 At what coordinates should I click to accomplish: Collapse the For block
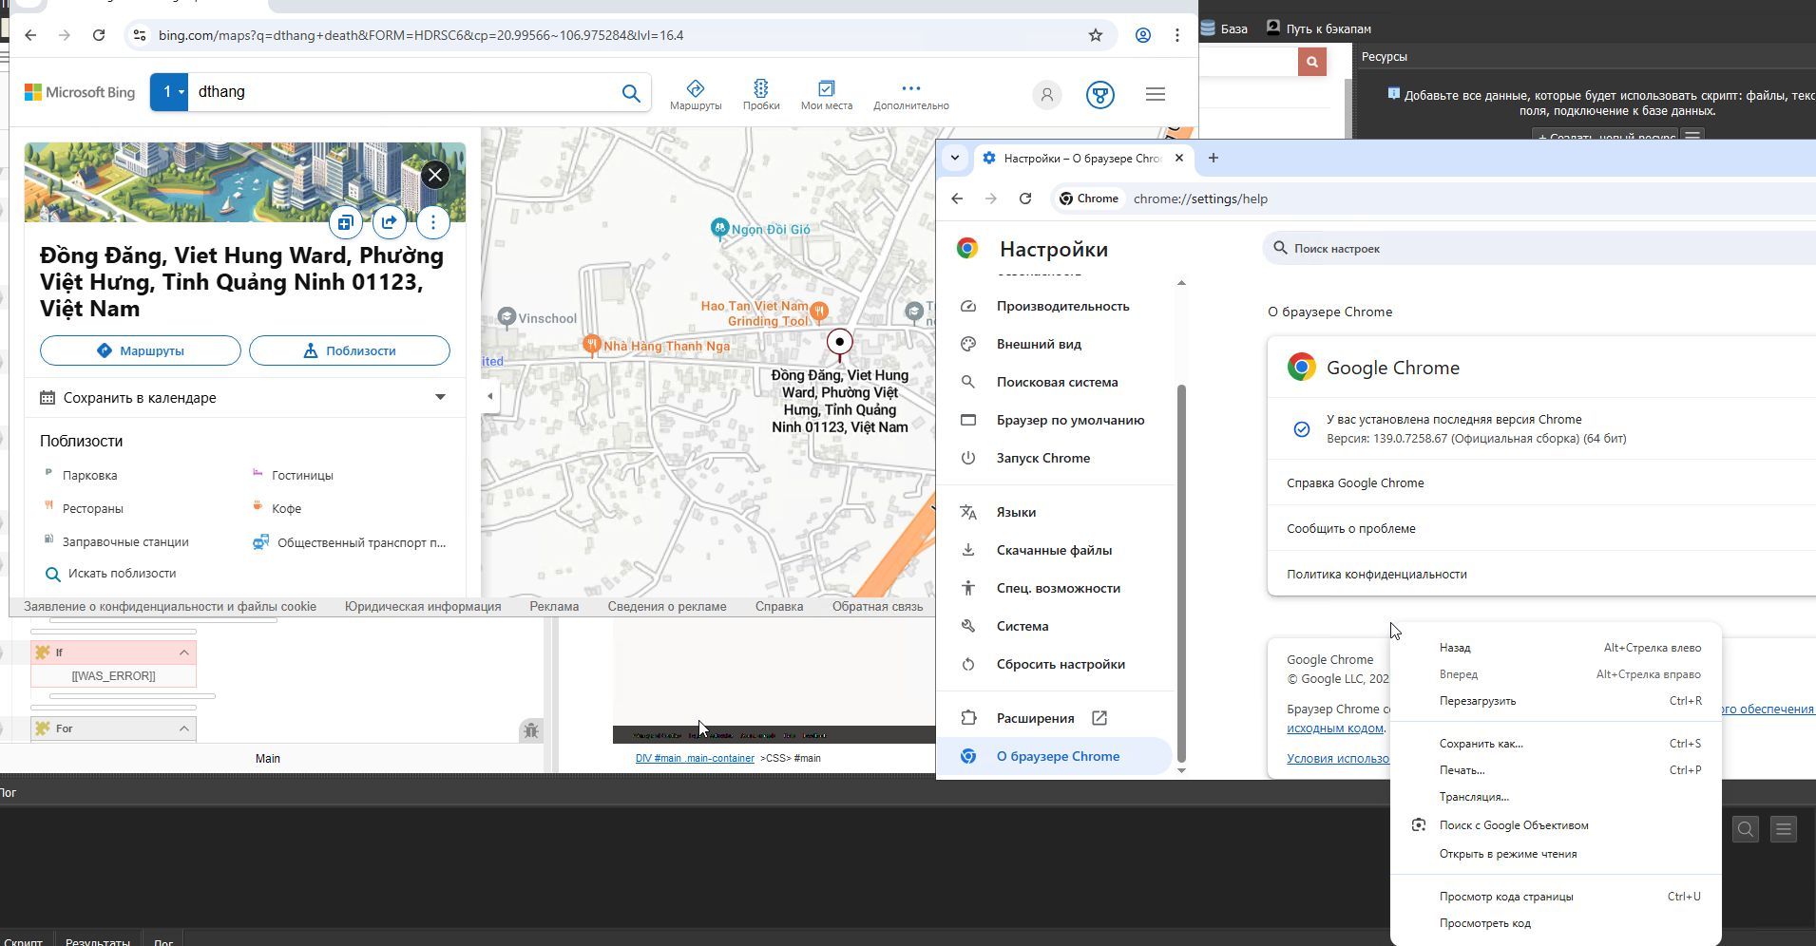coord(184,728)
